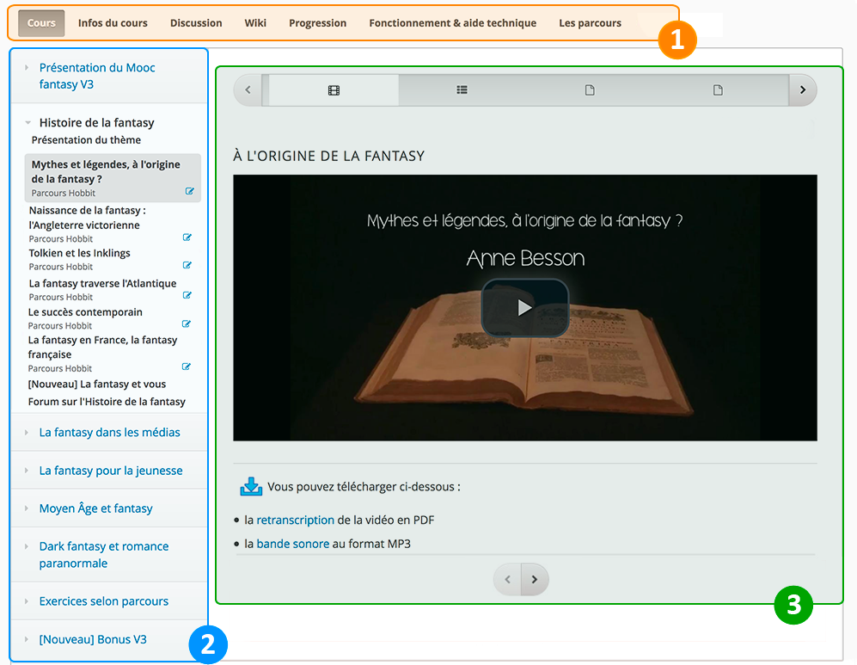Open Forum sur l'Histoire de la fantasy

point(107,402)
